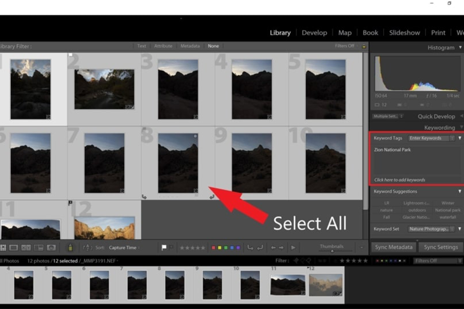Switch to the Slideshow module

(x=404, y=32)
